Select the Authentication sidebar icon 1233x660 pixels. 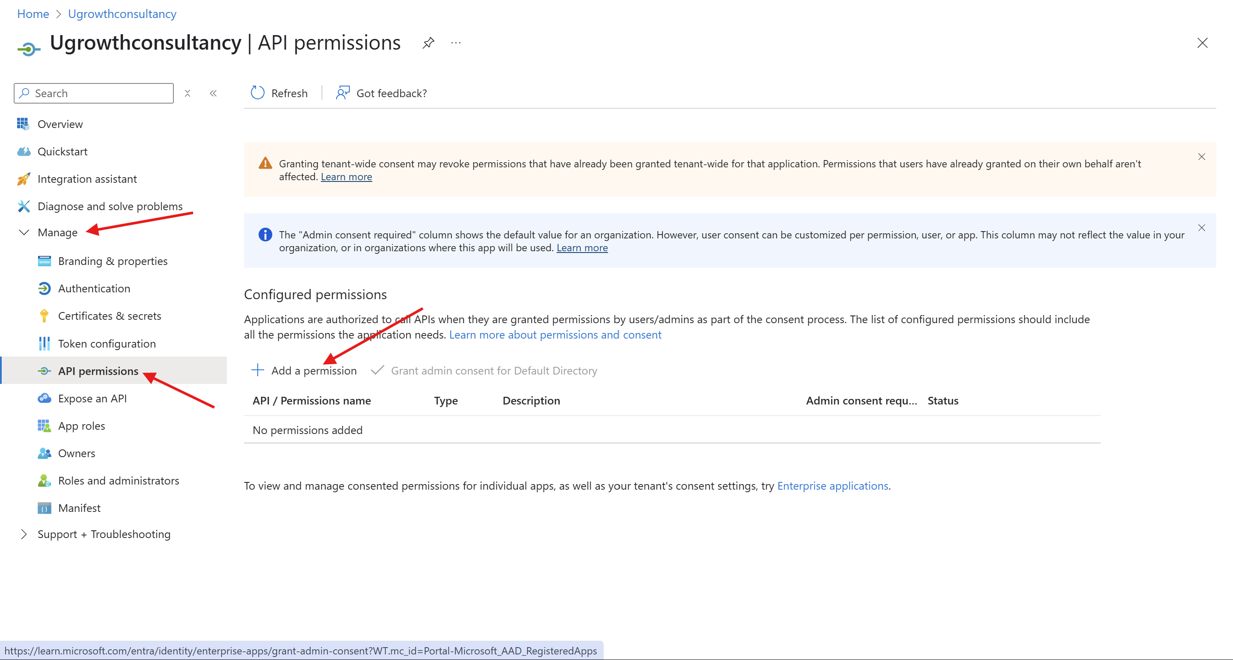(x=44, y=288)
